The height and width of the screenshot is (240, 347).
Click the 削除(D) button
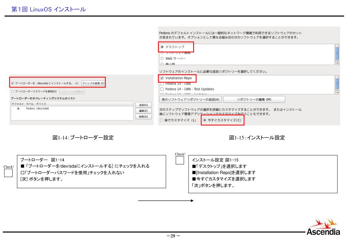(x=143, y=117)
